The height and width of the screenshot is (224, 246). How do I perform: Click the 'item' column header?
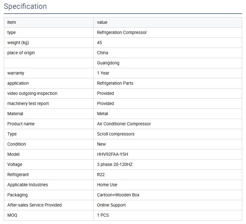pos(11,22)
